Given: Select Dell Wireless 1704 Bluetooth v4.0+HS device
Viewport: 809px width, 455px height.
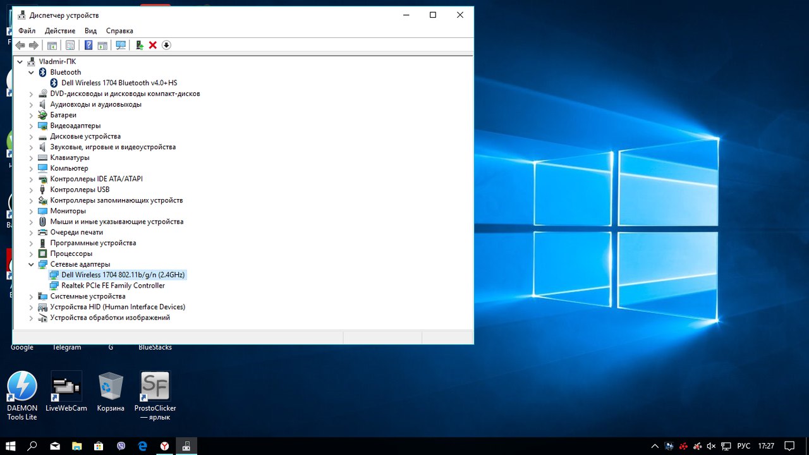Looking at the screenshot, I should 119,83.
